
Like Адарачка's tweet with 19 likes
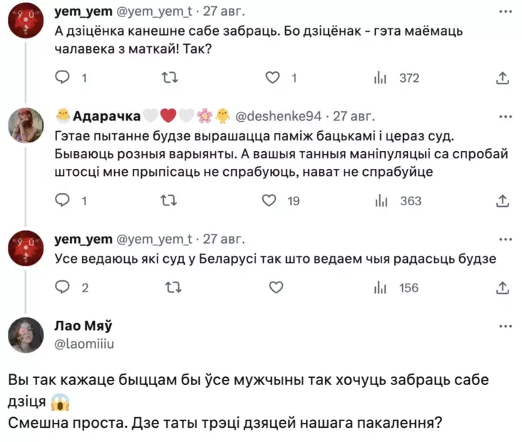(270, 202)
